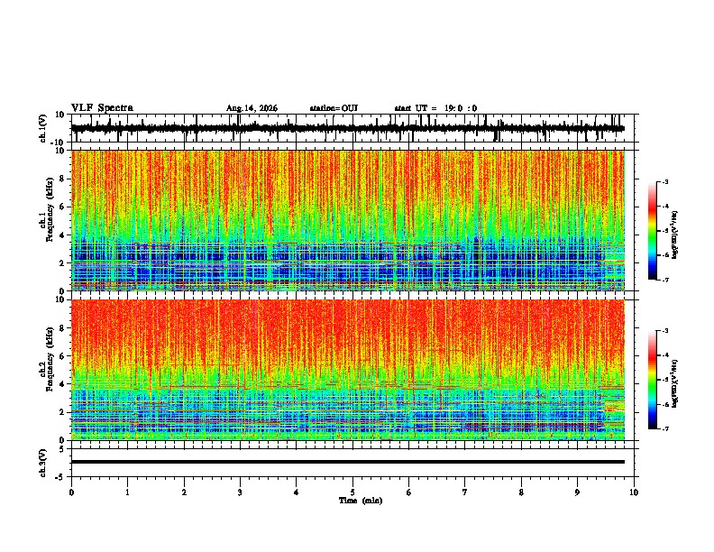
Task: Click the thick black ch.3 trace line
Action: tap(348, 462)
